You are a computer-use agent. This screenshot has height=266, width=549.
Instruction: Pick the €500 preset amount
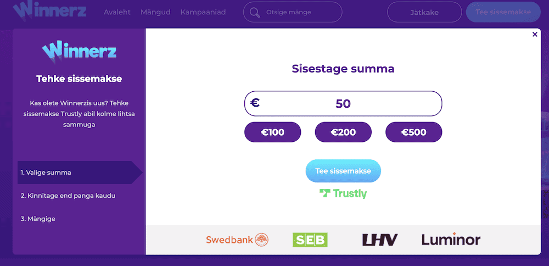click(x=414, y=132)
